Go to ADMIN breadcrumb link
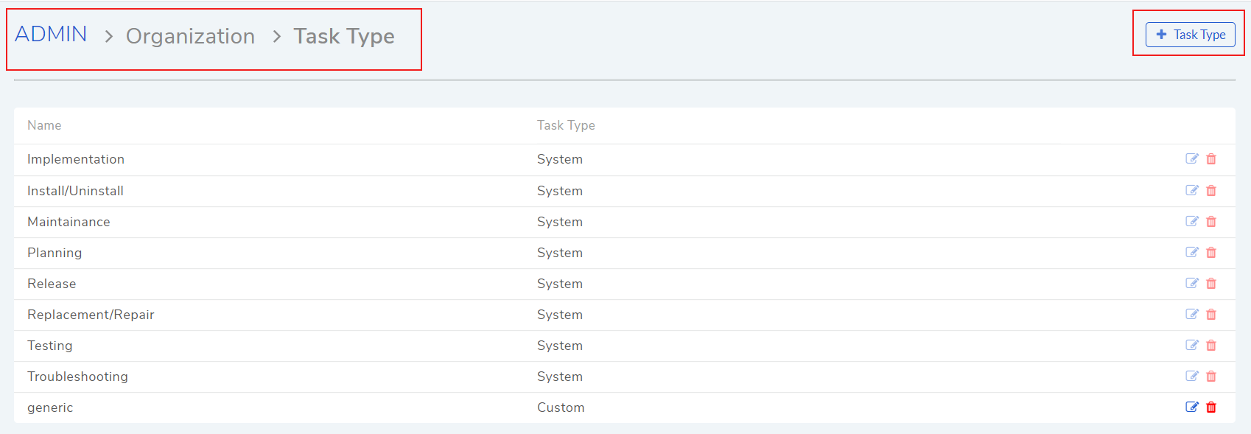Image resolution: width=1251 pixels, height=434 pixels. point(51,34)
